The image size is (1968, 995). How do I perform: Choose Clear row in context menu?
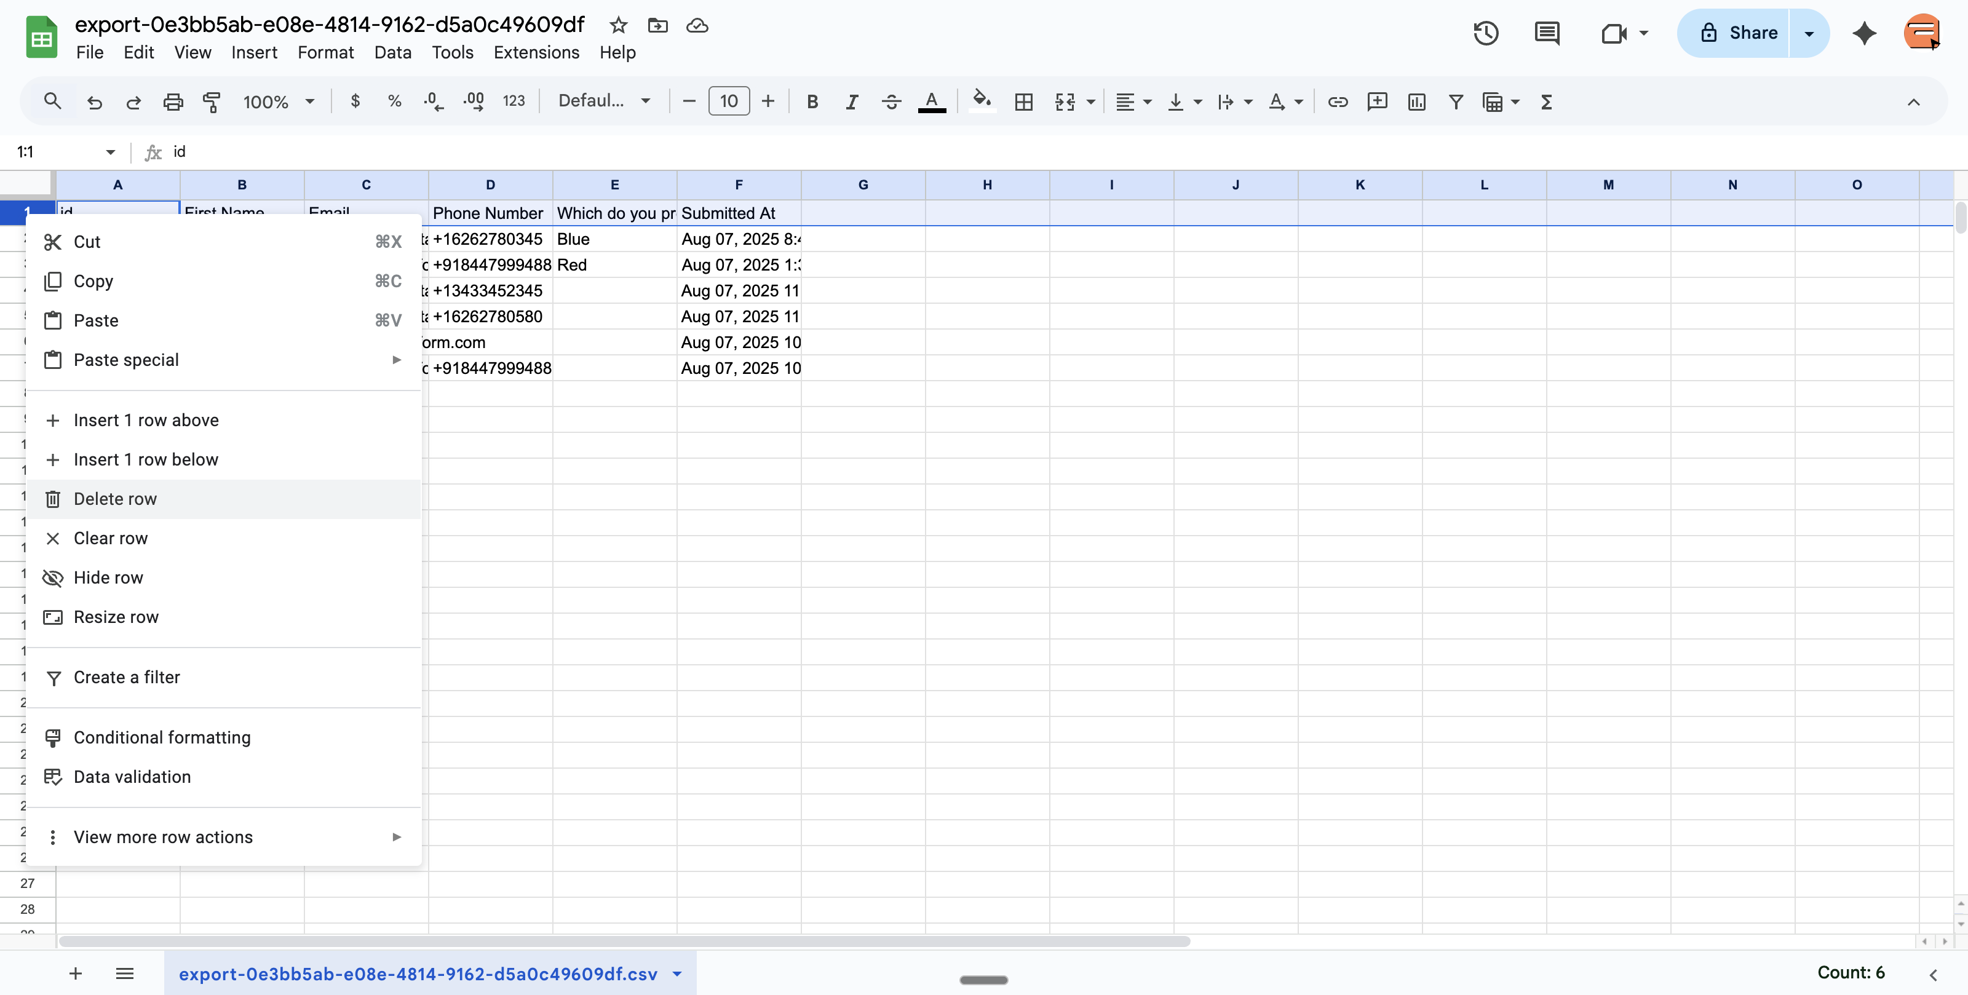pos(223,538)
